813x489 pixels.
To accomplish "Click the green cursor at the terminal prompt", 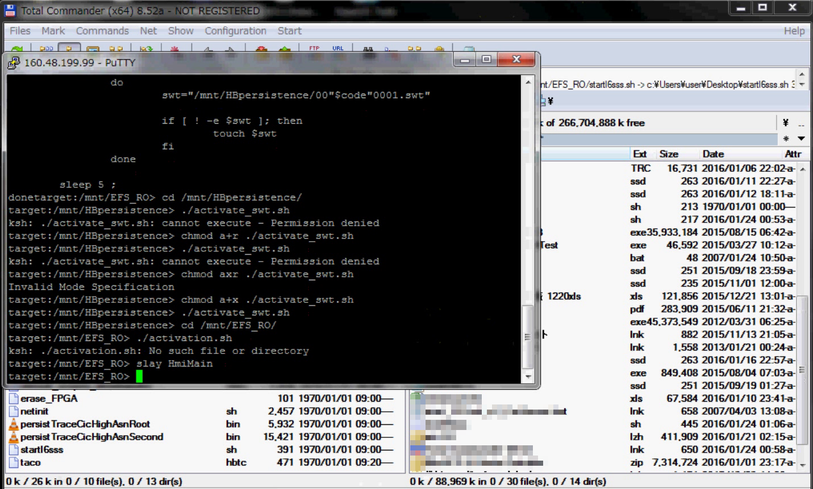I will coord(139,377).
